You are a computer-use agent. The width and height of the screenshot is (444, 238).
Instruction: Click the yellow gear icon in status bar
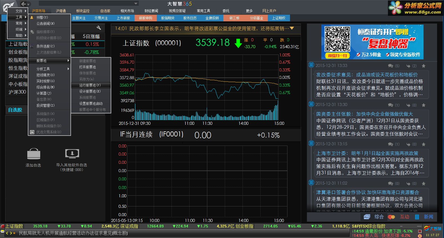tap(420, 236)
